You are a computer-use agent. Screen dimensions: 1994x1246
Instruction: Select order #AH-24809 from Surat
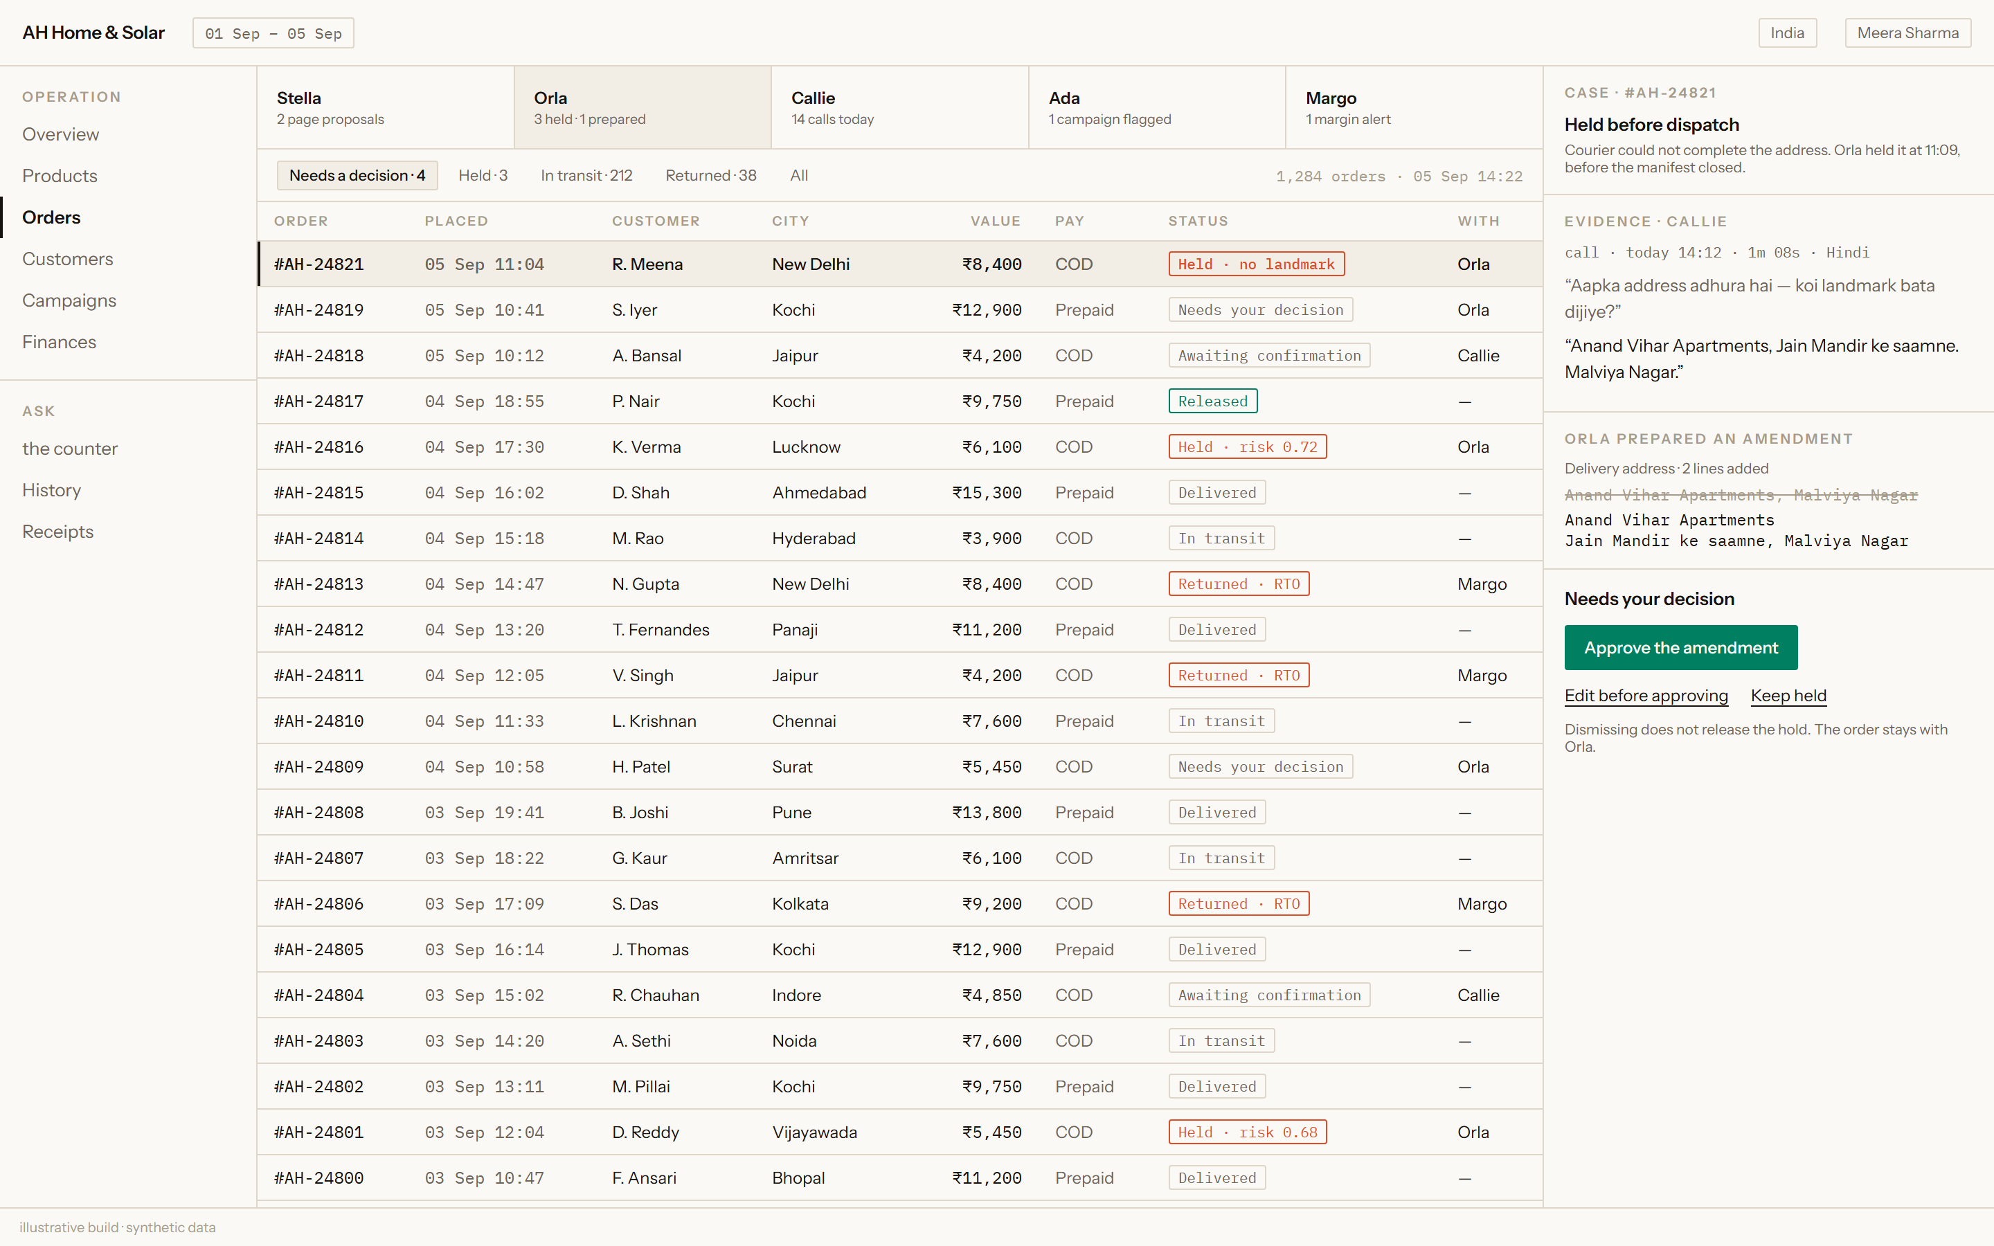click(x=900, y=766)
